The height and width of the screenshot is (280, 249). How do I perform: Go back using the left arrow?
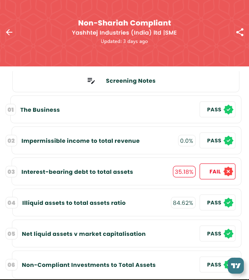click(x=9, y=32)
